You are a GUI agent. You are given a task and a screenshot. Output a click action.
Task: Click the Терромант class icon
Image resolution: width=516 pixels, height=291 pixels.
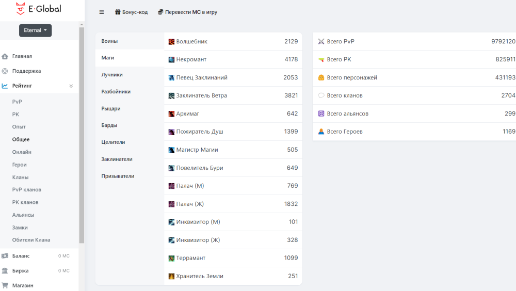coord(171,258)
